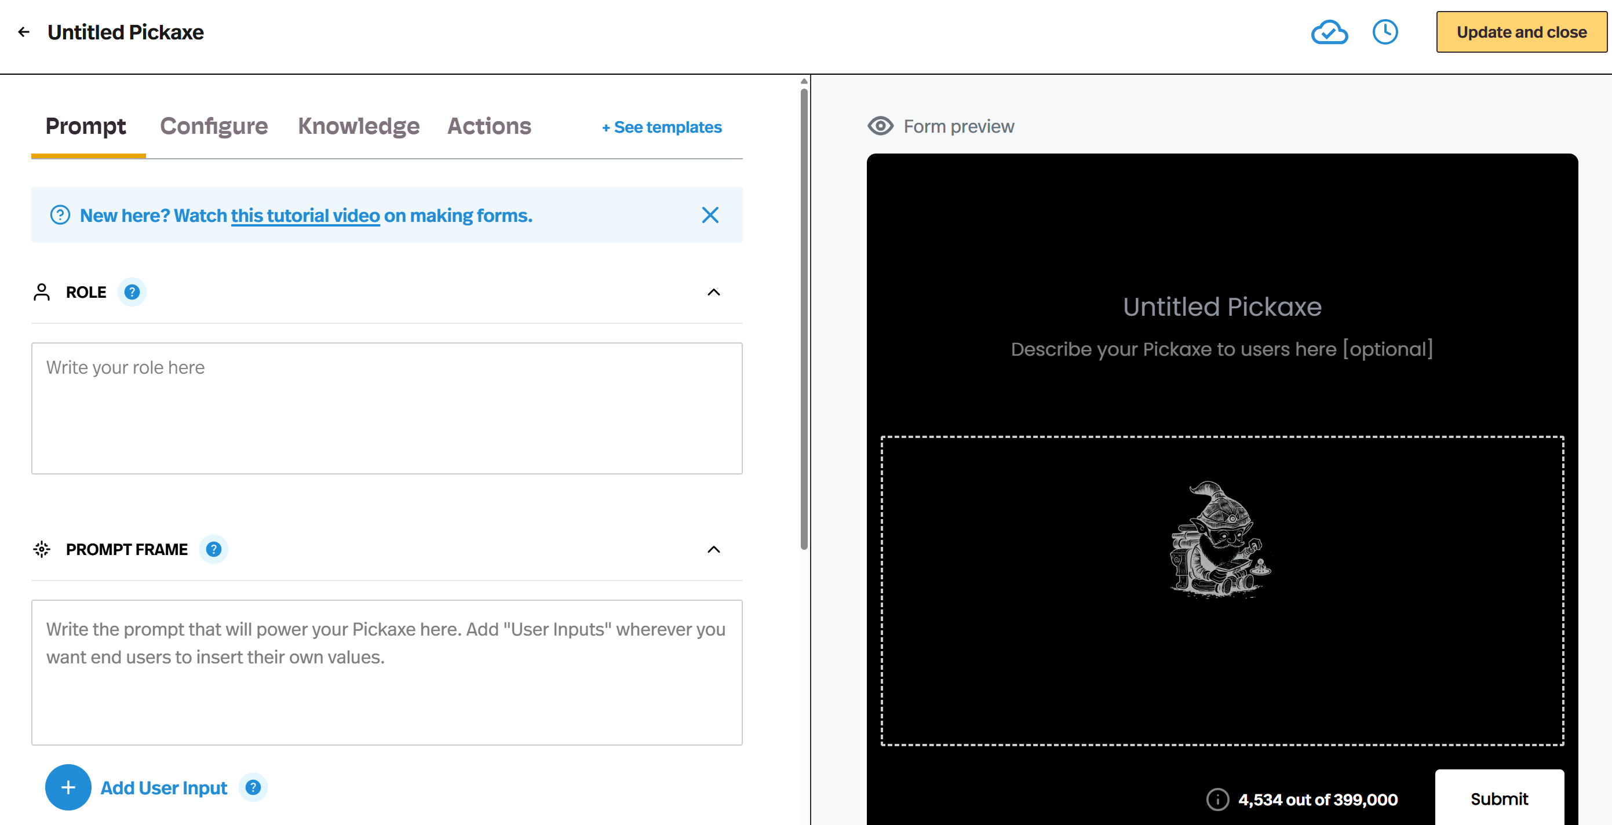Click help icon beside Add User Input

click(x=253, y=787)
